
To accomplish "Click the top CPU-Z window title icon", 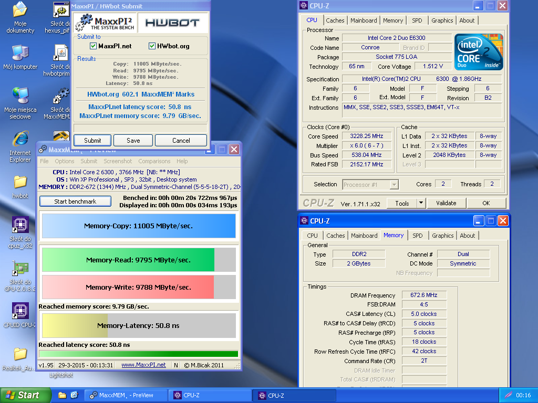I will click(304, 5).
